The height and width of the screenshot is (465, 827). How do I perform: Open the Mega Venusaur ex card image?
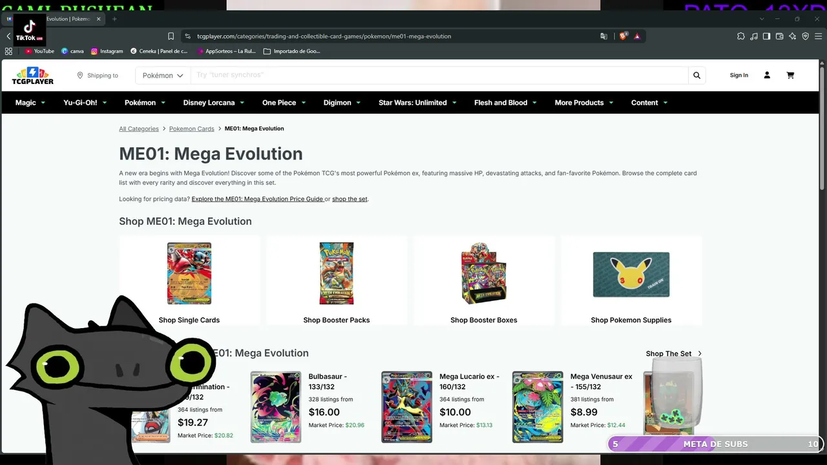point(538,407)
